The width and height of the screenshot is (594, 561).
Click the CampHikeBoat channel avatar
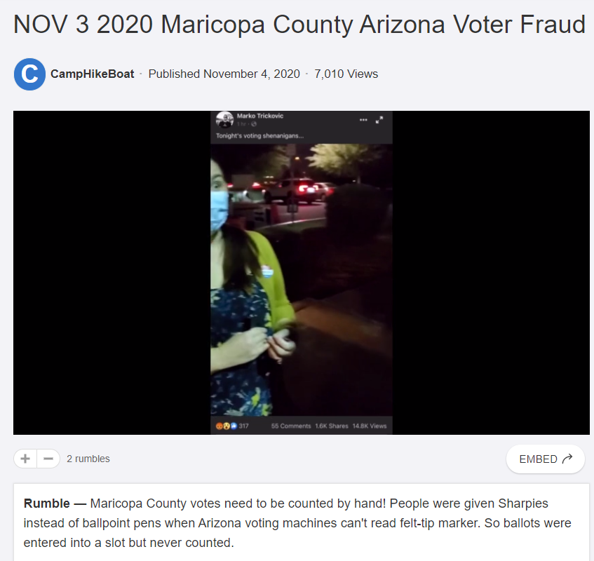[29, 74]
